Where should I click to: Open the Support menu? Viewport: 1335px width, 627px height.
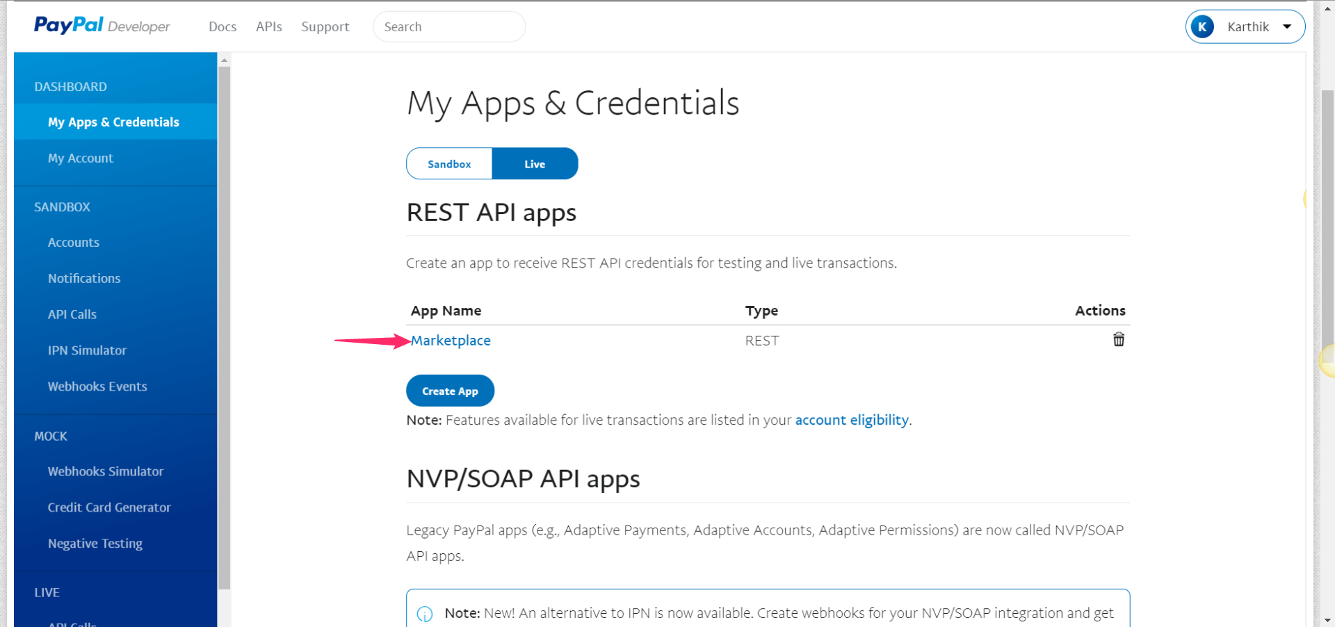point(325,26)
